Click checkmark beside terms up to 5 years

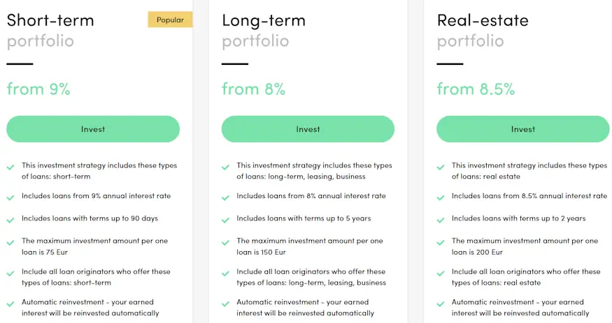(x=225, y=220)
